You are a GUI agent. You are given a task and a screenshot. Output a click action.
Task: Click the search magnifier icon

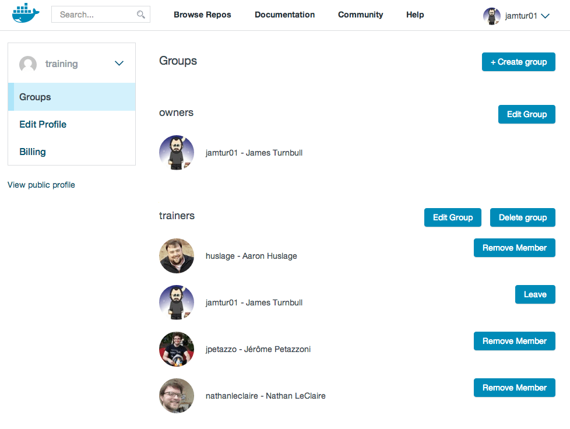140,15
